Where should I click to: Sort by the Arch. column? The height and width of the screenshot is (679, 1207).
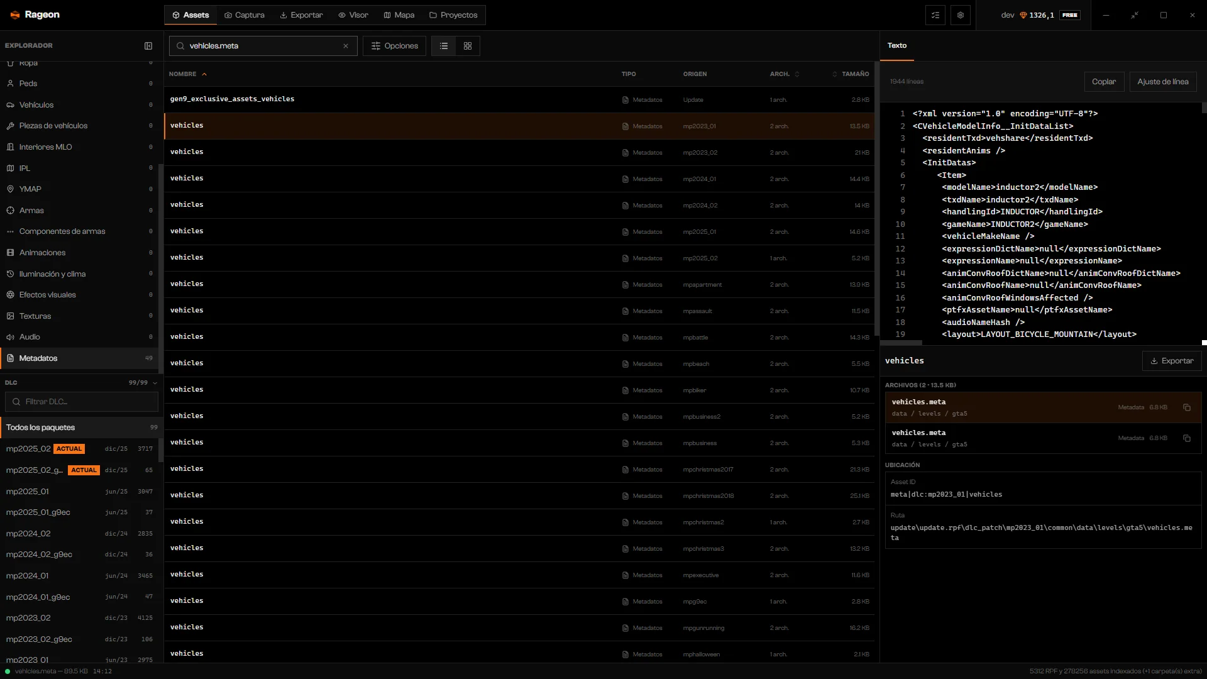[785, 74]
